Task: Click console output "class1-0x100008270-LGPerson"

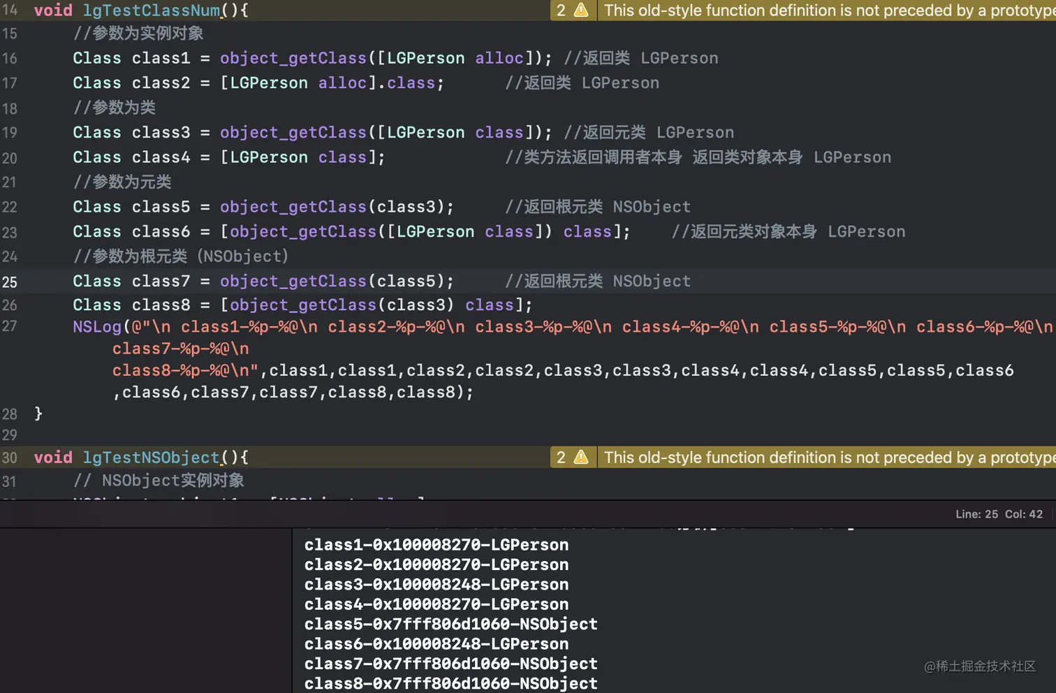Action: [437, 545]
